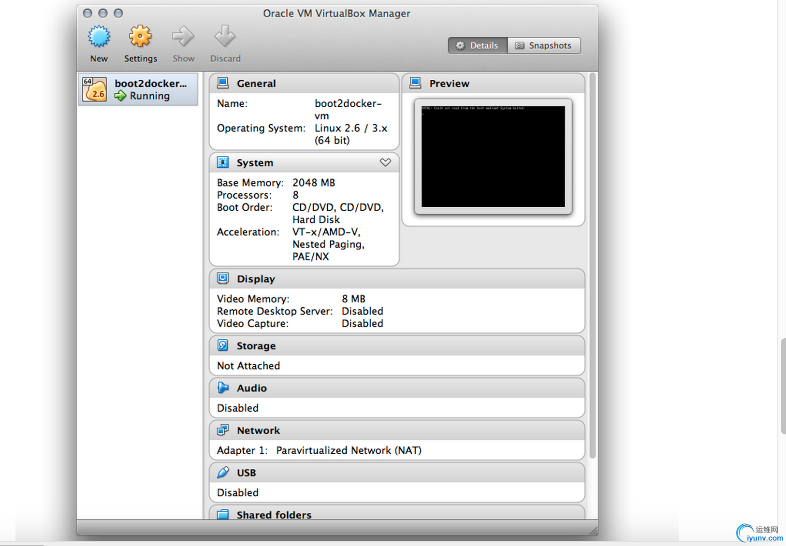The image size is (786, 546).
Task: Click the Storage section disk icon
Action: pyautogui.click(x=223, y=345)
